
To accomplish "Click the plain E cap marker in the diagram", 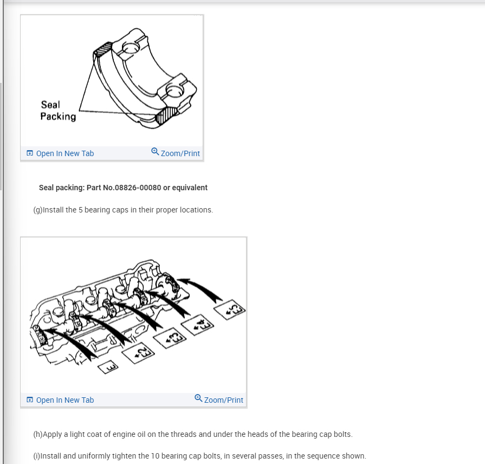I will tap(108, 367).
